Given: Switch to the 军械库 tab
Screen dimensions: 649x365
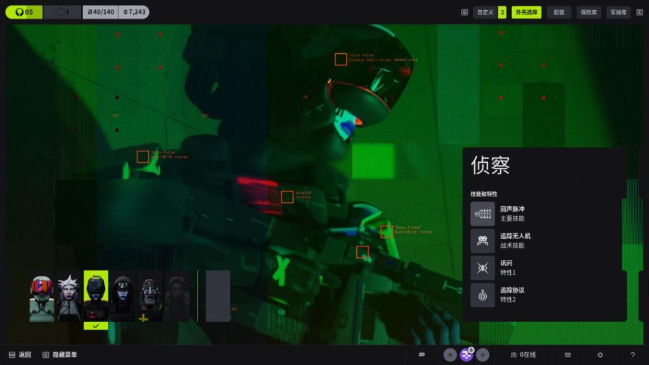Looking at the screenshot, I should coord(619,12).
